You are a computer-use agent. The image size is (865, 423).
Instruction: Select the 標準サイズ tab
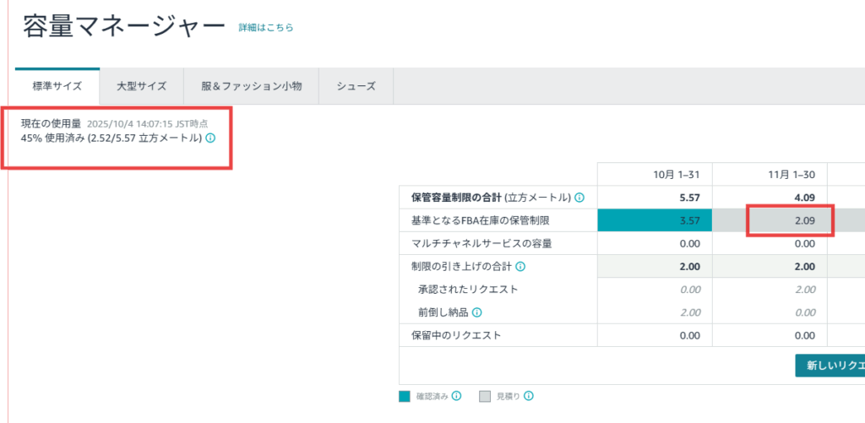[57, 86]
